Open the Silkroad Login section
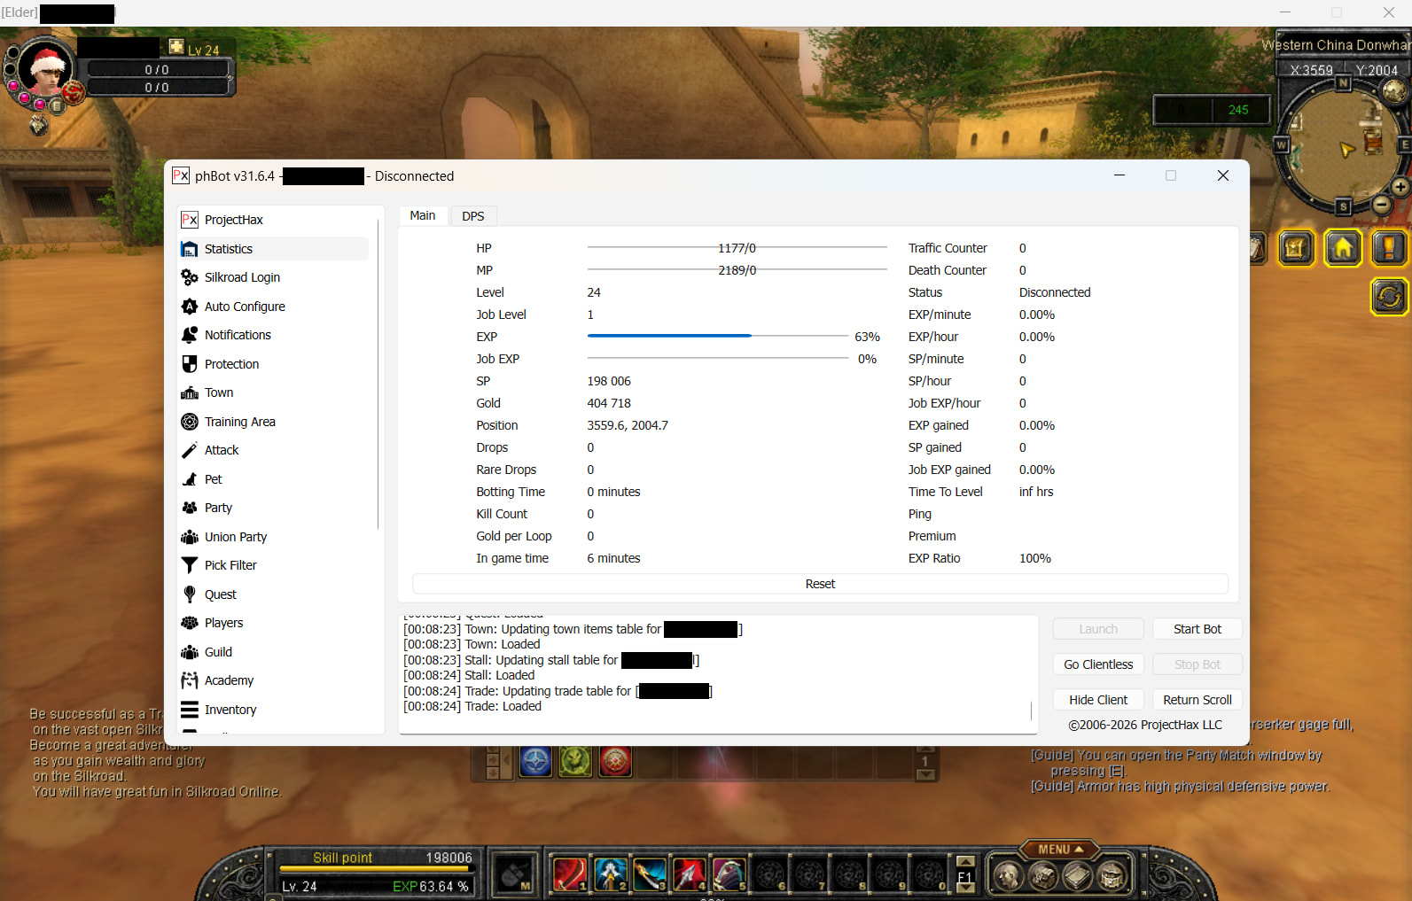The width and height of the screenshot is (1412, 901). coord(241,277)
